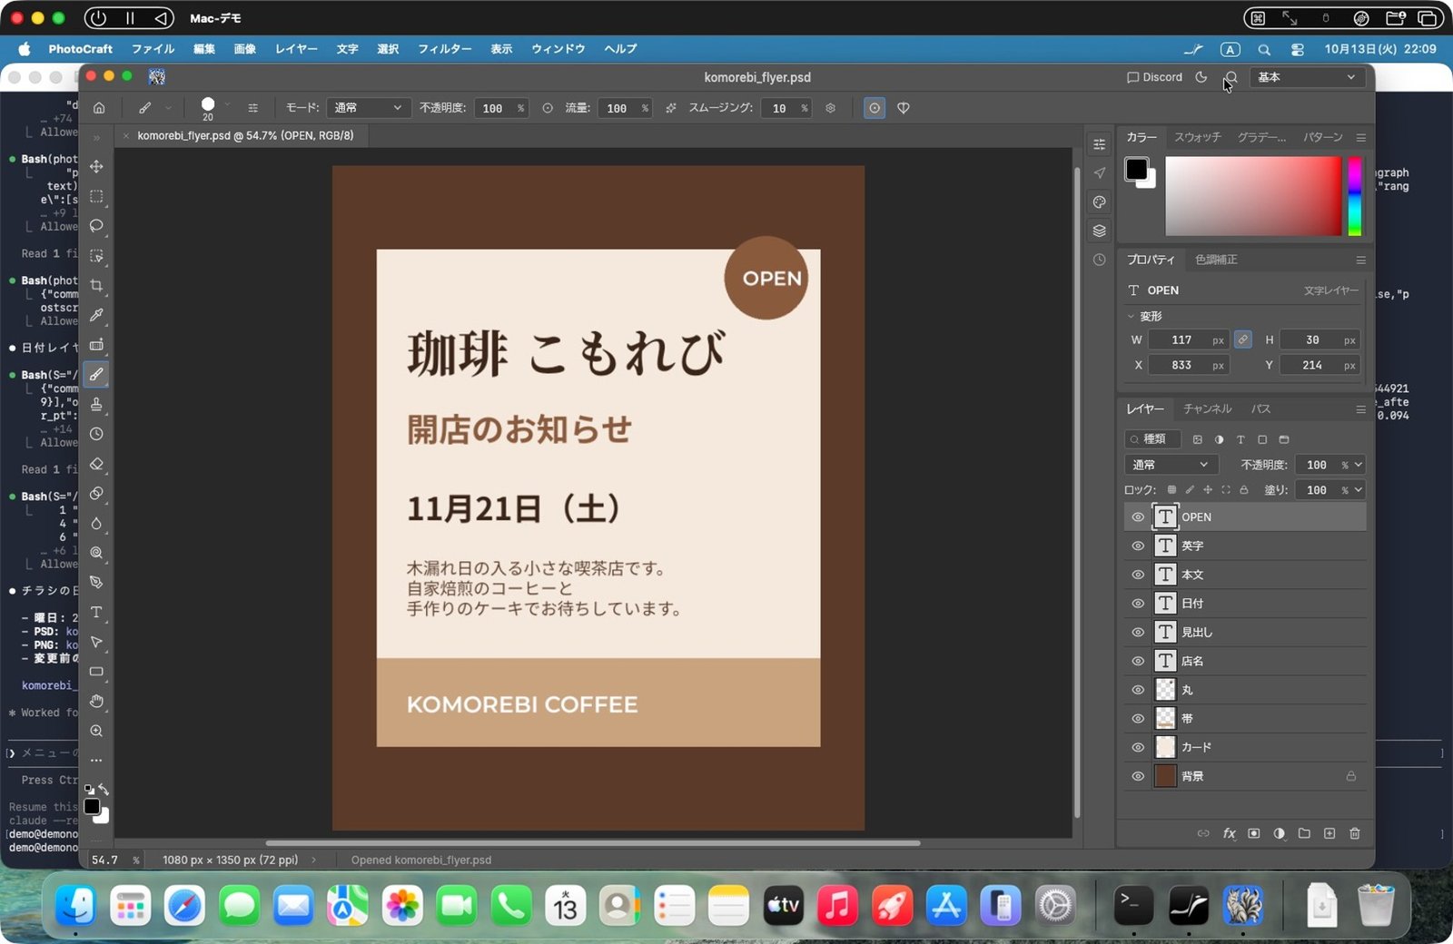Image resolution: width=1453 pixels, height=944 pixels.
Task: Toggle the width-height link constraint
Action: [1243, 339]
